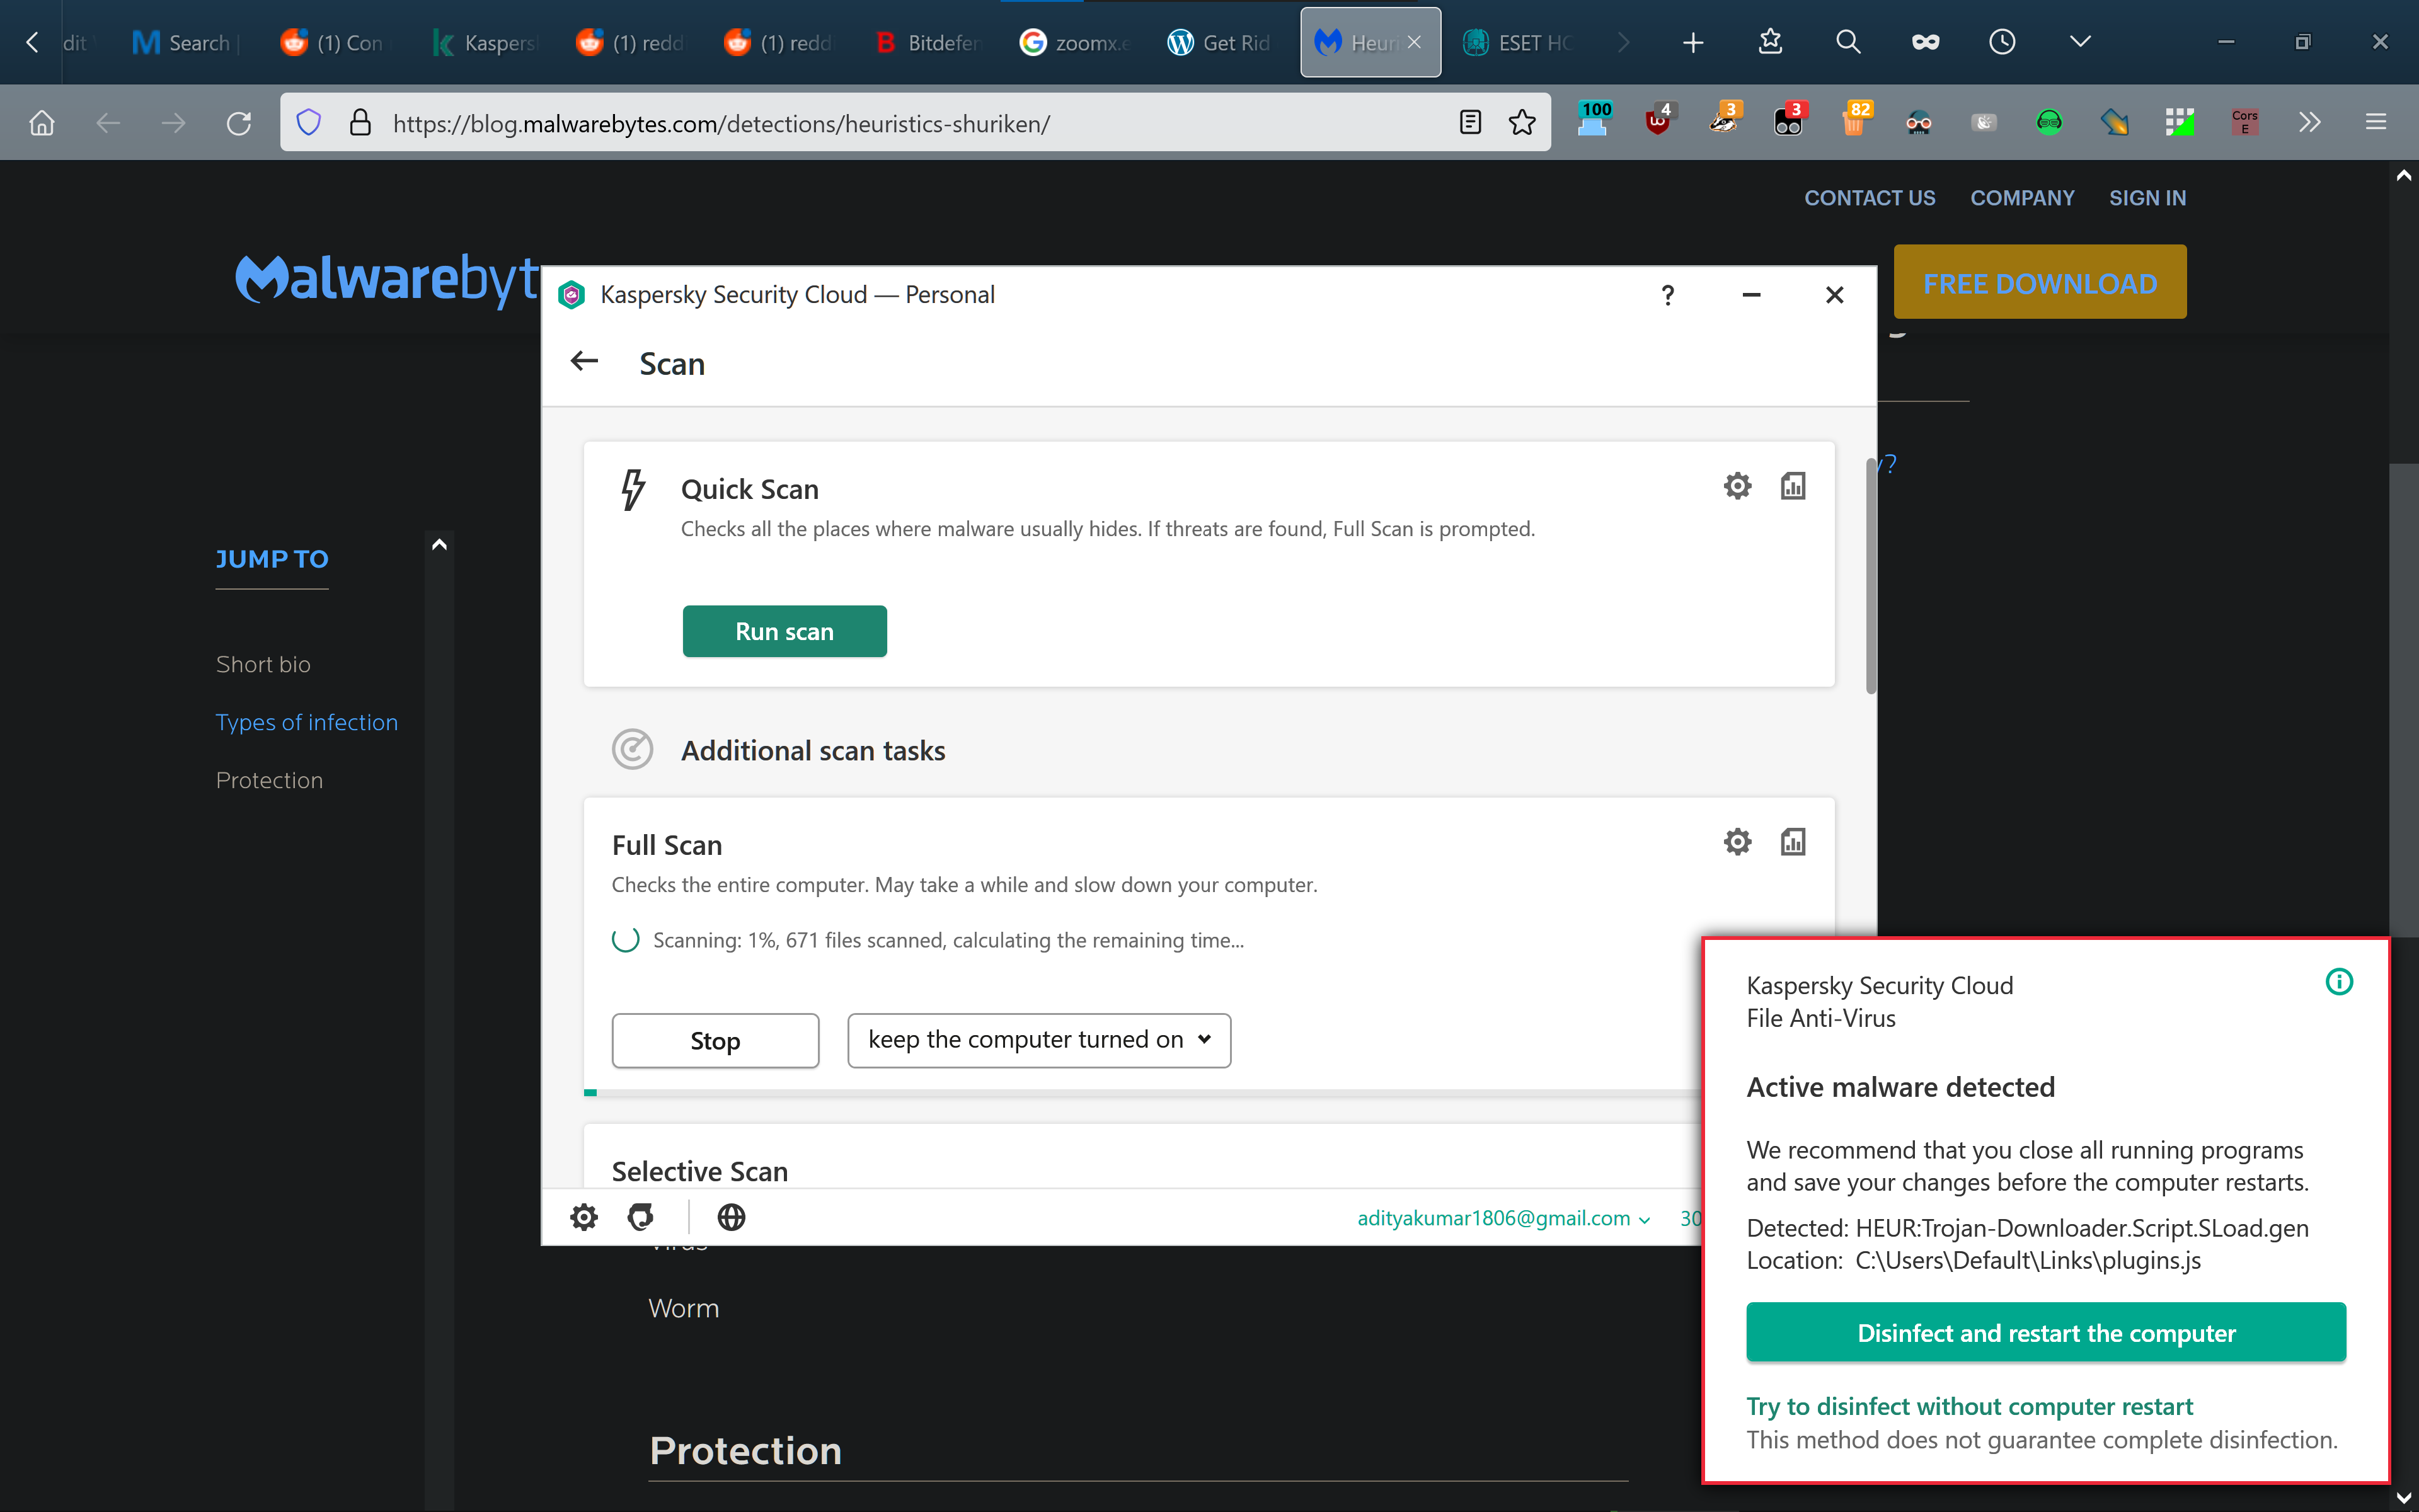Image resolution: width=2419 pixels, height=1512 pixels.
Task: Open Kaspersky settings gear in footer
Action: [583, 1217]
